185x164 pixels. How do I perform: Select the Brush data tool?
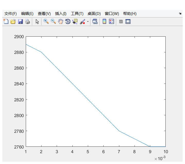pyautogui.click(x=82, y=22)
